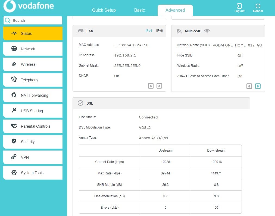The image size is (275, 216).
Task: Click the DHCP On value
Action: click(117, 76)
